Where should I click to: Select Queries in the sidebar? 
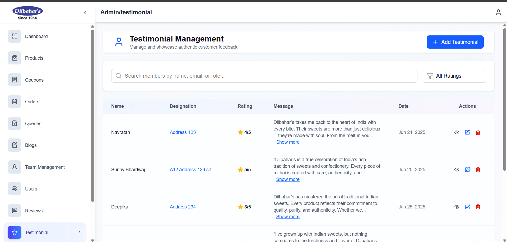pos(45,123)
